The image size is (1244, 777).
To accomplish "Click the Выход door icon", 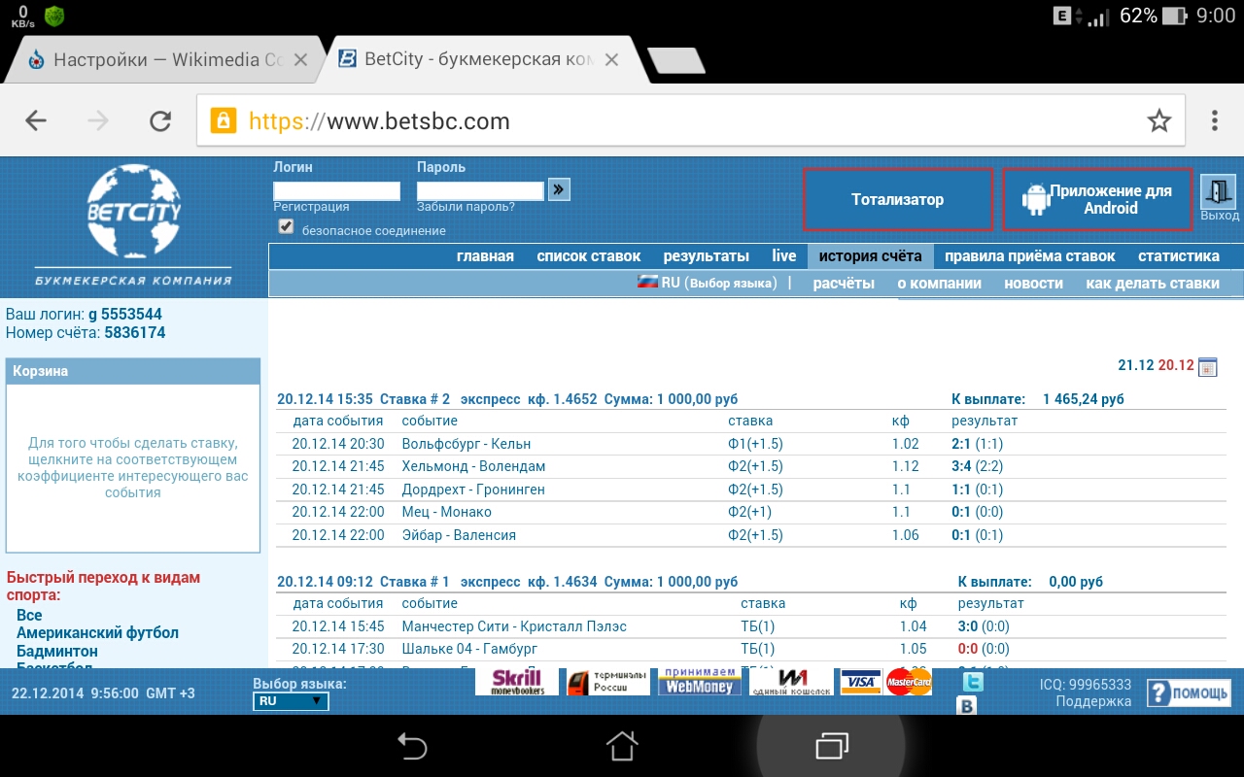I will (1219, 192).
